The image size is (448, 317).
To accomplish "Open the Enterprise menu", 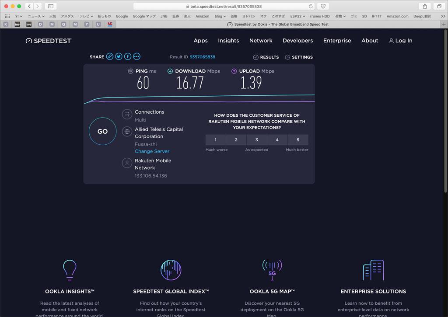I will pos(337,41).
